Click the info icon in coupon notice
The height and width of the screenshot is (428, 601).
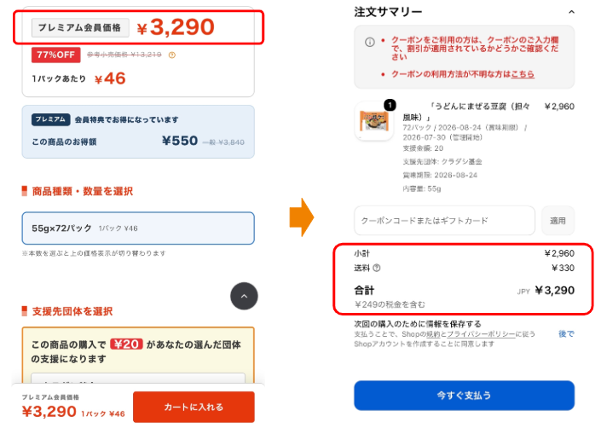click(370, 42)
